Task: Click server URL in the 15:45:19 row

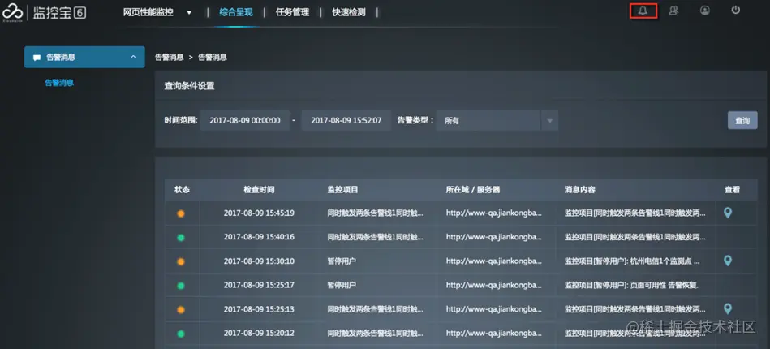Action: [494, 213]
